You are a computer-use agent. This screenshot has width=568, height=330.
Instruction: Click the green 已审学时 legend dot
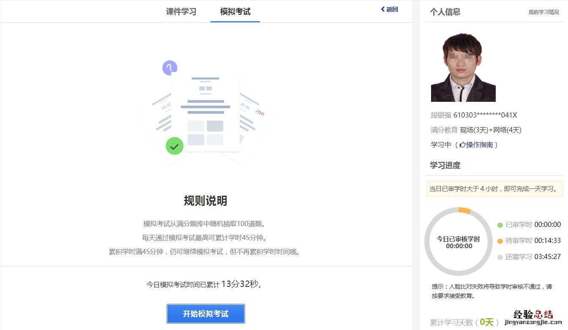[500, 225]
